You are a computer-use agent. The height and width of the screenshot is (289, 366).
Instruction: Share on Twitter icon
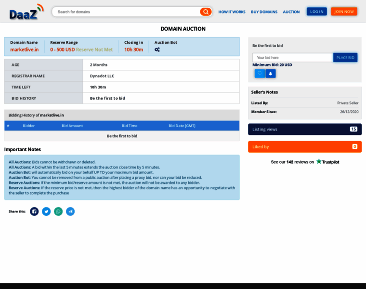pos(46,211)
